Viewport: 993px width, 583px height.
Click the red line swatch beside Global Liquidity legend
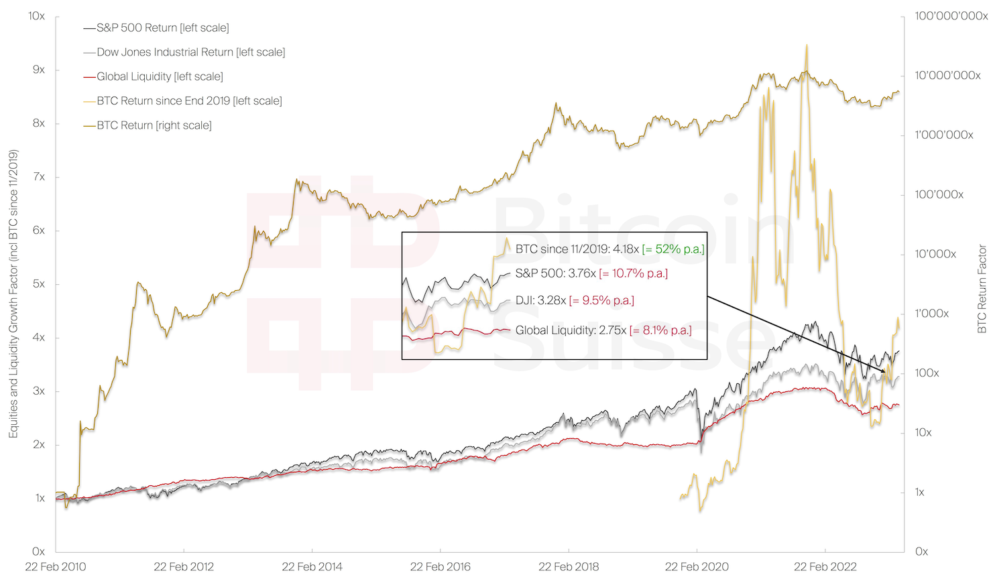(89, 77)
